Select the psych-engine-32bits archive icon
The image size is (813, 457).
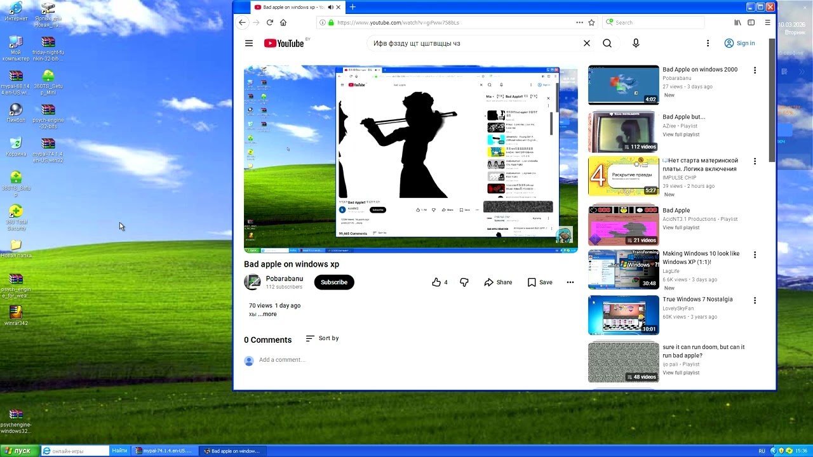pyautogui.click(x=48, y=116)
